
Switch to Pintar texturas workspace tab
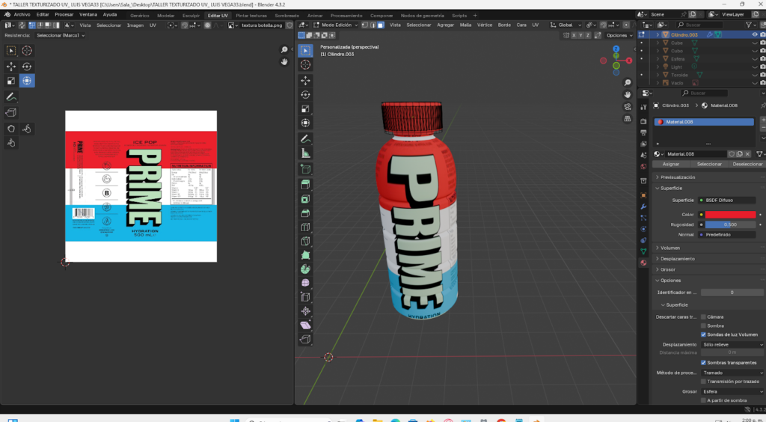tap(251, 16)
